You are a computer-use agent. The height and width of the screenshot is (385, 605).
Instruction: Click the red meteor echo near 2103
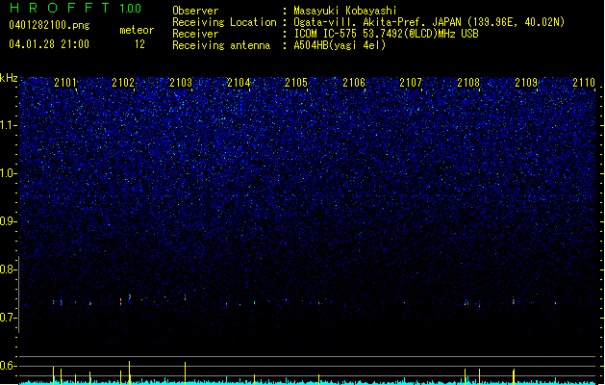pos(186,297)
